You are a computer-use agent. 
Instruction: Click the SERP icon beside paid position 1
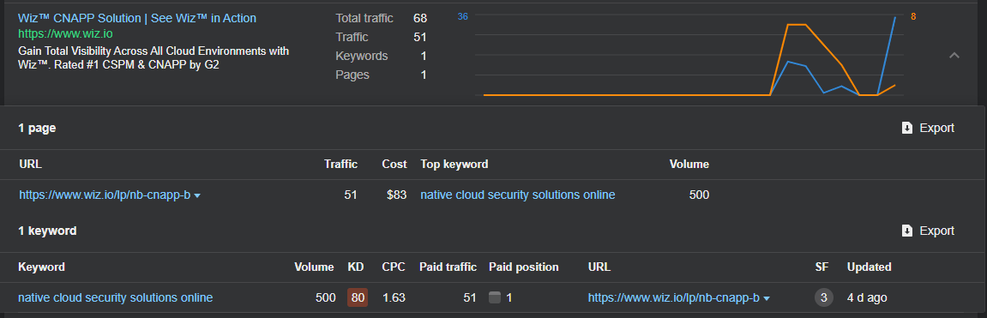[495, 297]
